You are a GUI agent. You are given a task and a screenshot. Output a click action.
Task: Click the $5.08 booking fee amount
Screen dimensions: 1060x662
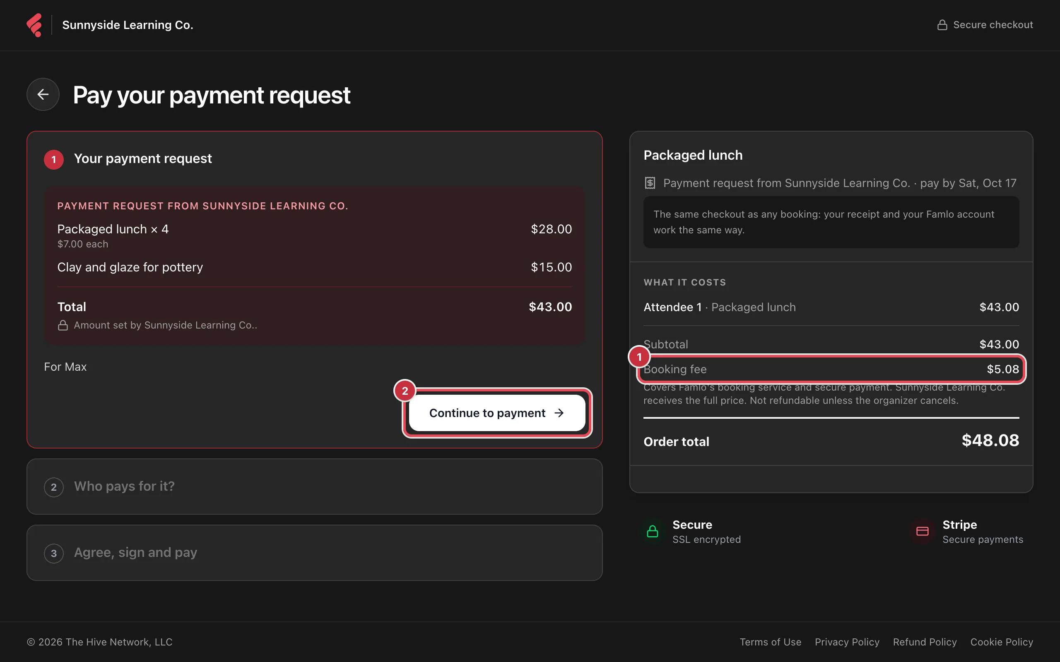click(x=1003, y=369)
